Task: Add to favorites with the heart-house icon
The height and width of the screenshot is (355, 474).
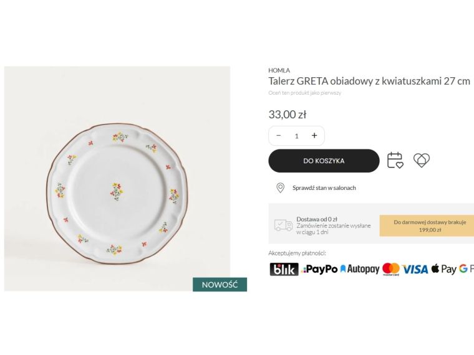Action: [422, 161]
